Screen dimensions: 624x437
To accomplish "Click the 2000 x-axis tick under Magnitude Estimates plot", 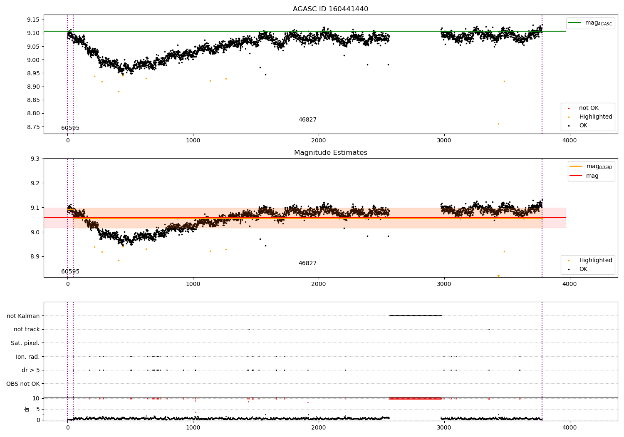I will point(319,284).
